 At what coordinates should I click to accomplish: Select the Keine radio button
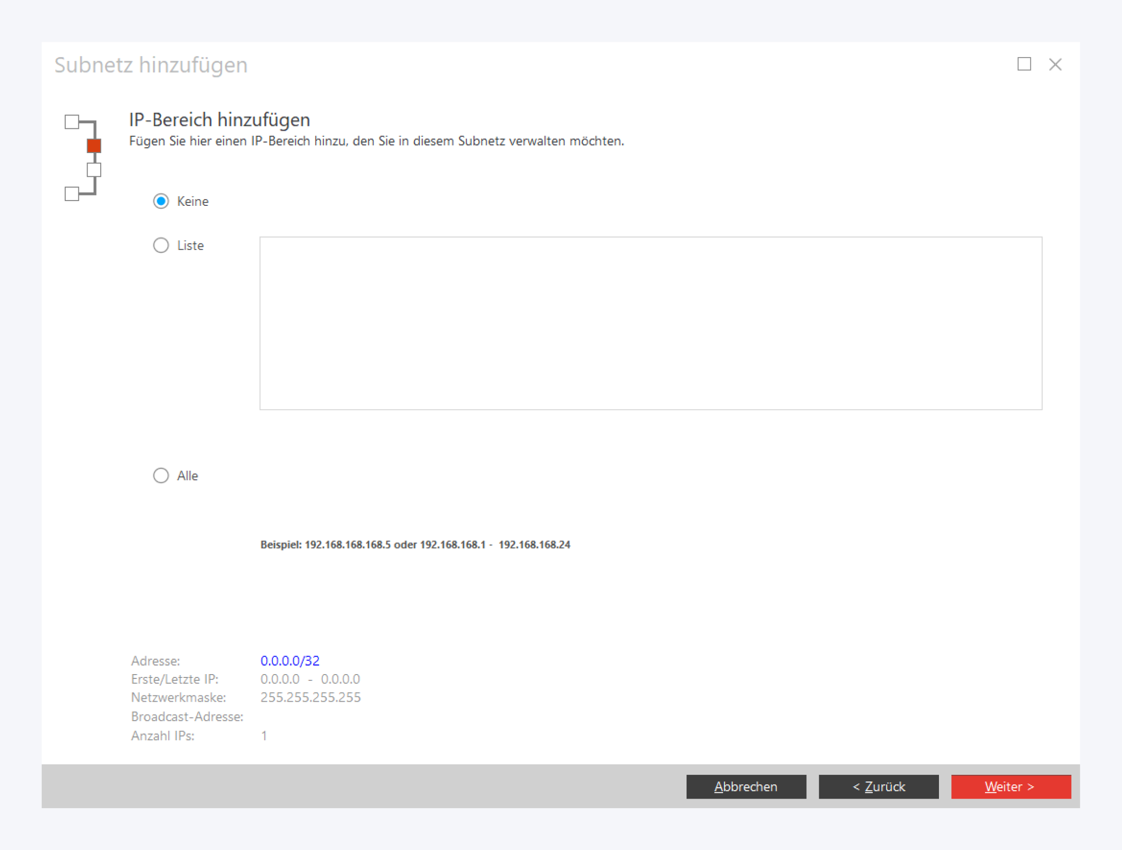point(161,202)
